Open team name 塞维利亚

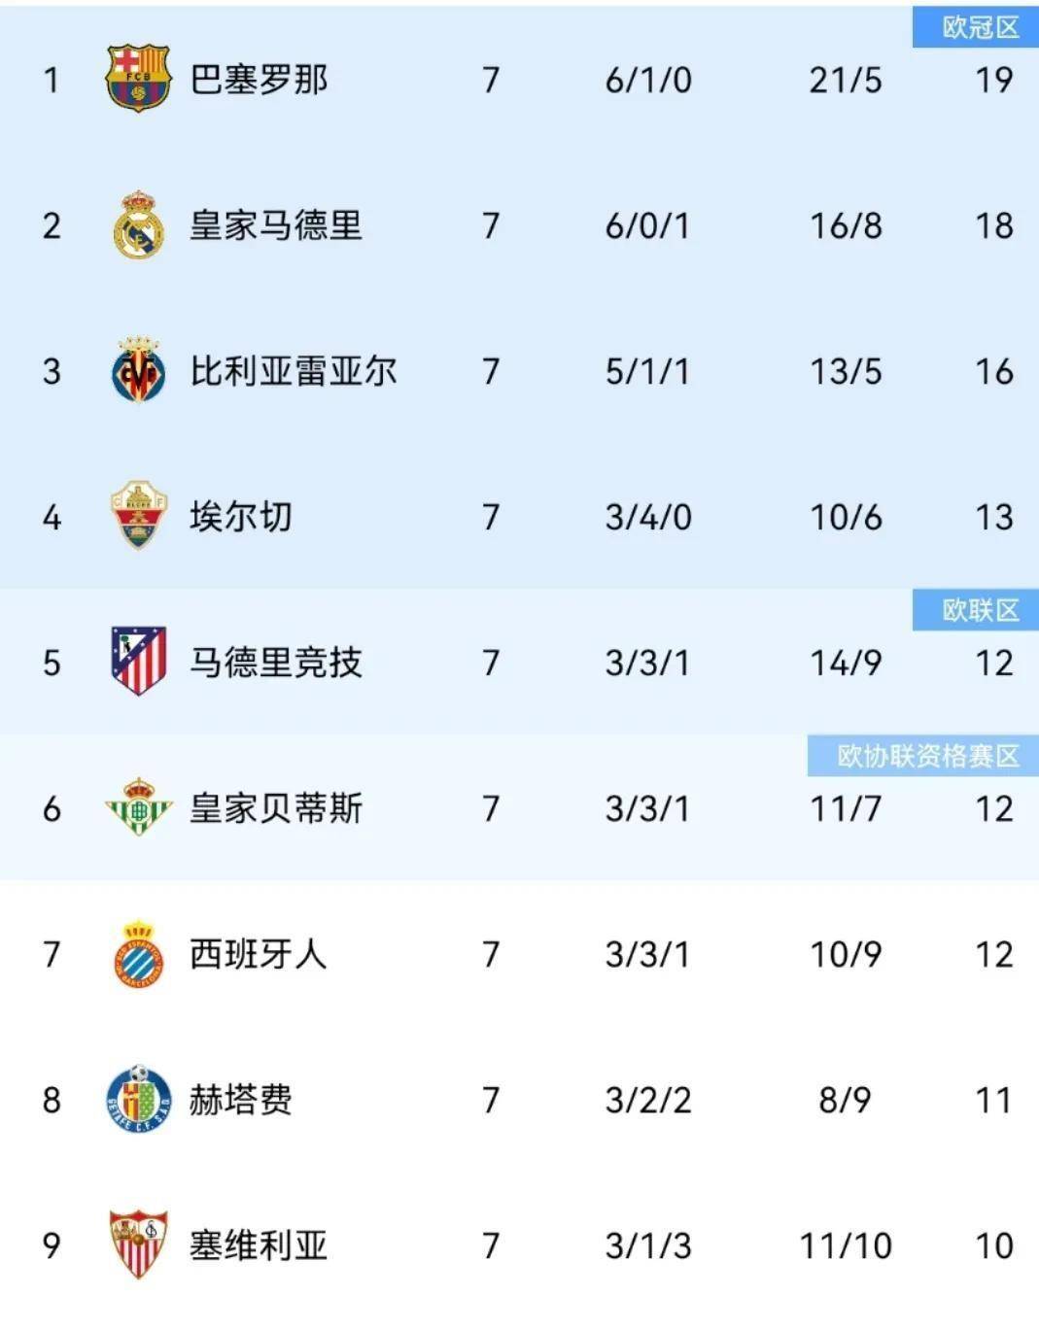pos(259,1245)
